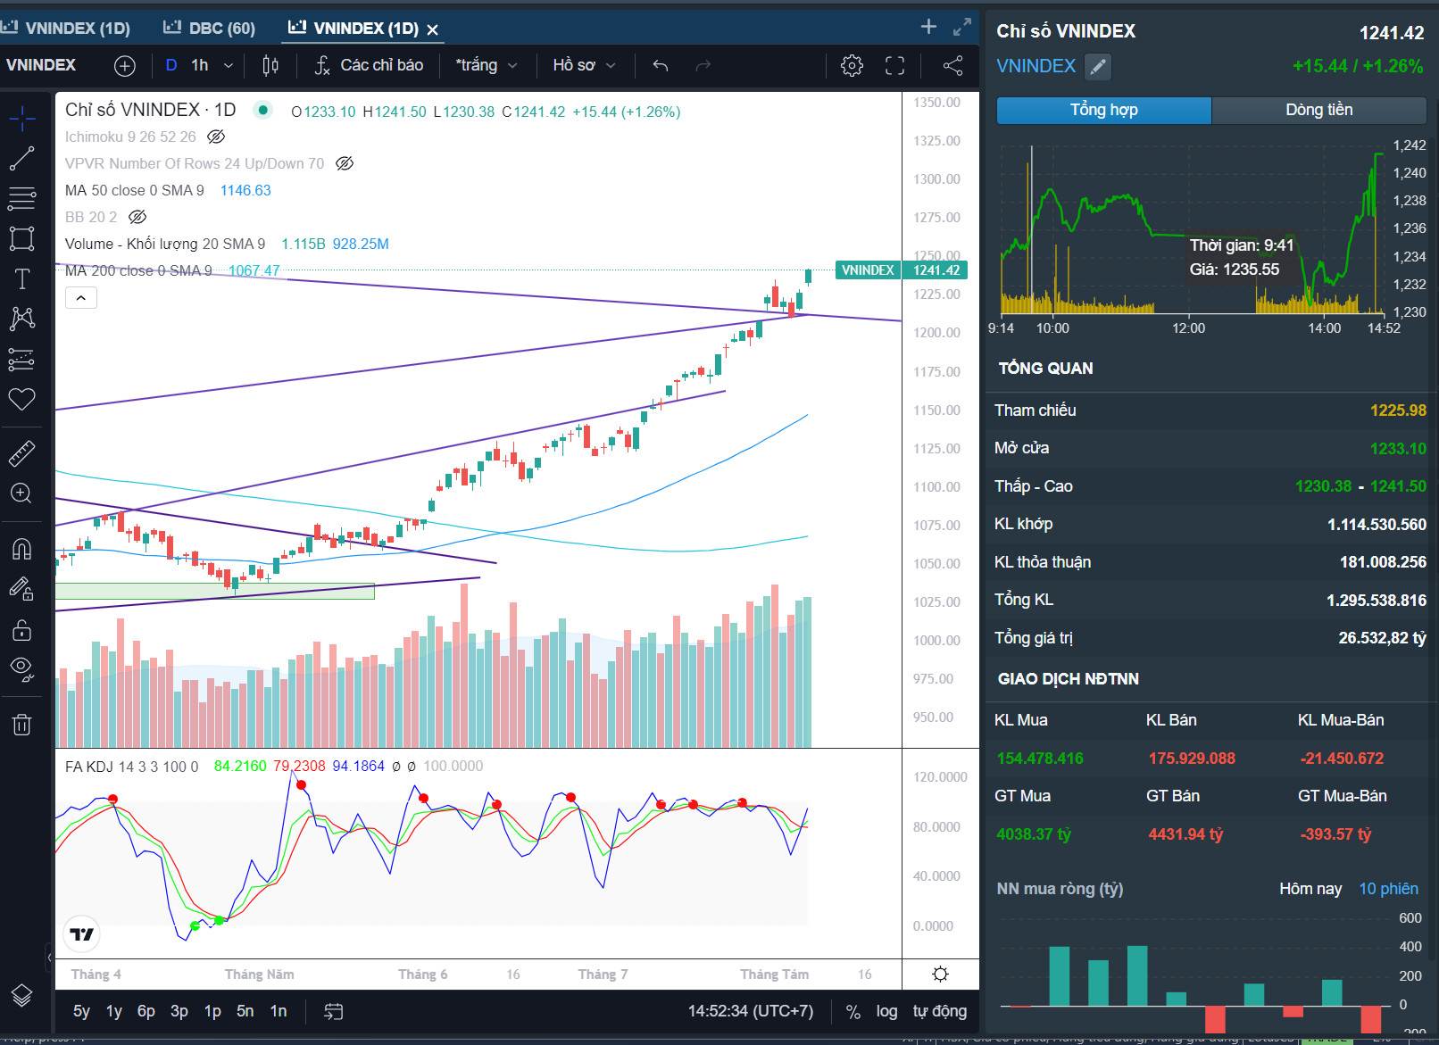Viewport: 1439px width, 1045px height.
Task: Open the candlestick chart style selector
Action: [x=270, y=65]
